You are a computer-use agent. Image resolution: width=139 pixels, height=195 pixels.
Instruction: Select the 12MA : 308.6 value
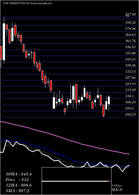tap(19, 185)
